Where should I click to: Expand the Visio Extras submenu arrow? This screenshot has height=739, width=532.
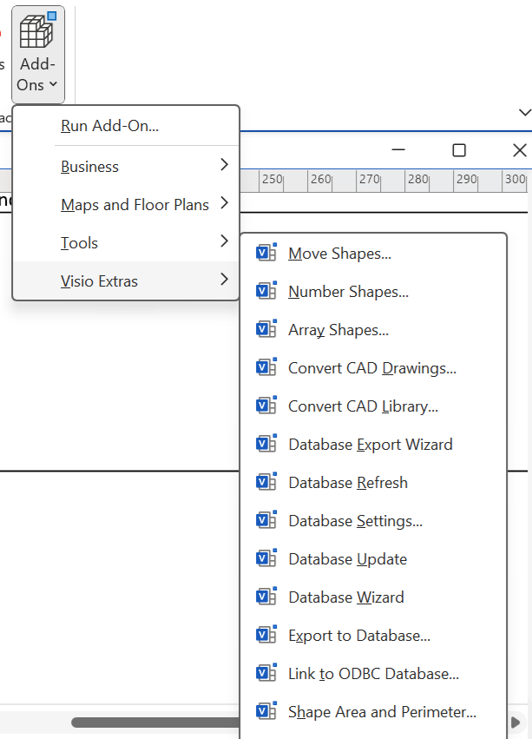tap(224, 279)
